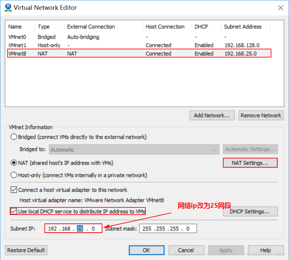Click the Add Network button
Image resolution: width=289 pixels, height=260 pixels.
coord(212,115)
